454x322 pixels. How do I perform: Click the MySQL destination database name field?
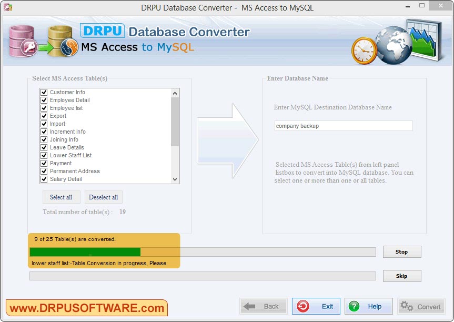(x=343, y=126)
